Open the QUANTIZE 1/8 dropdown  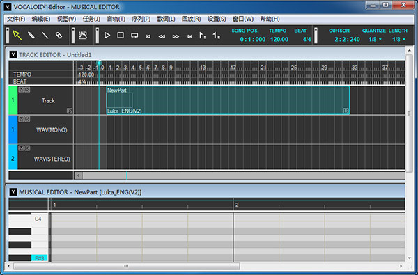(375, 40)
